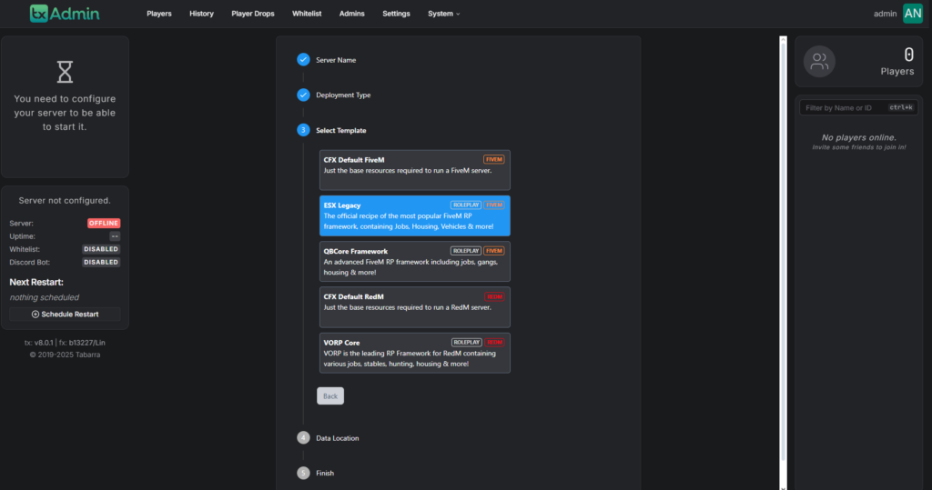
Task: Choose the ESX Legacy template
Action: point(414,215)
